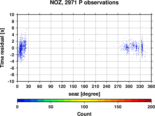
Task: Click the dark blue end of the colorbar
Action: point(21,101)
